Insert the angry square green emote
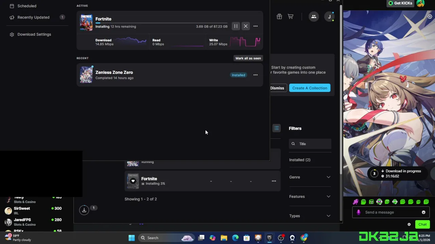This screenshot has width=435, height=244. tap(371, 202)
